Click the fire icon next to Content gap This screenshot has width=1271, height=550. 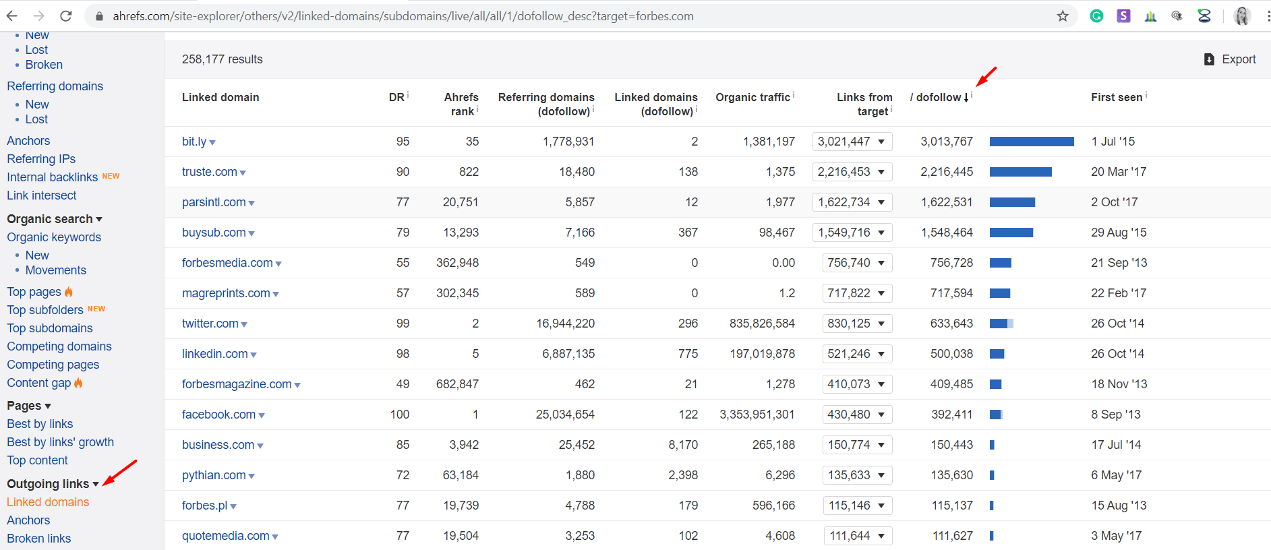coord(78,383)
